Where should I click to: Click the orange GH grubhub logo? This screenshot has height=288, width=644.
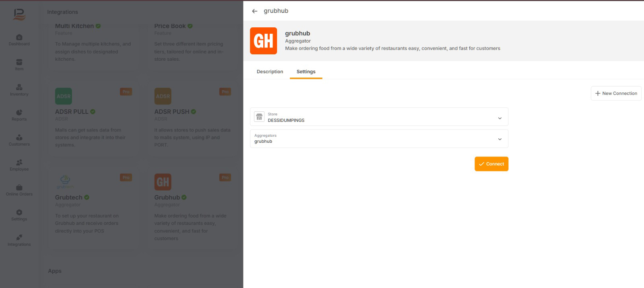pyautogui.click(x=263, y=41)
